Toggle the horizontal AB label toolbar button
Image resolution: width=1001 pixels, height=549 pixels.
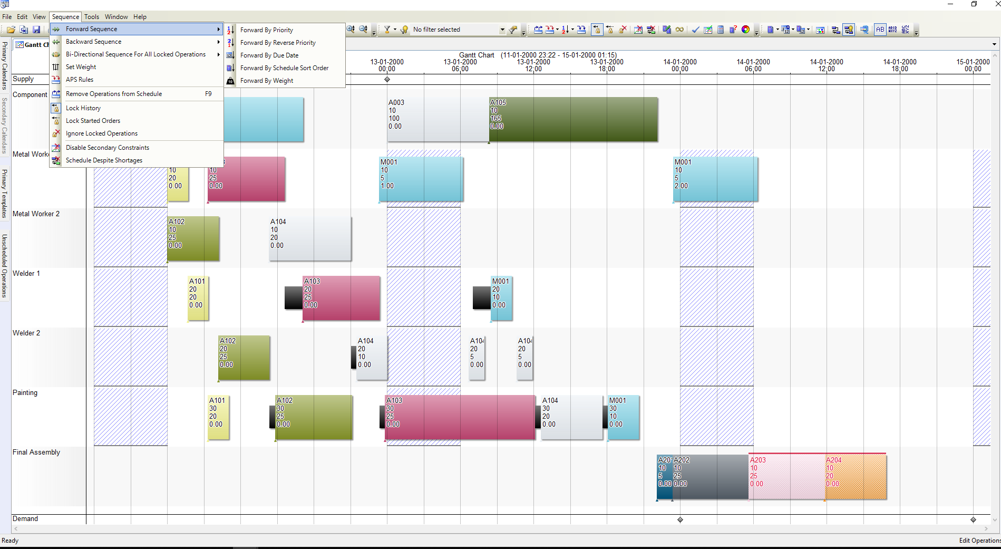tap(880, 30)
